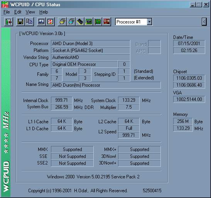
Task: Click the 3DNow!+ Supported field
Action: point(139,163)
